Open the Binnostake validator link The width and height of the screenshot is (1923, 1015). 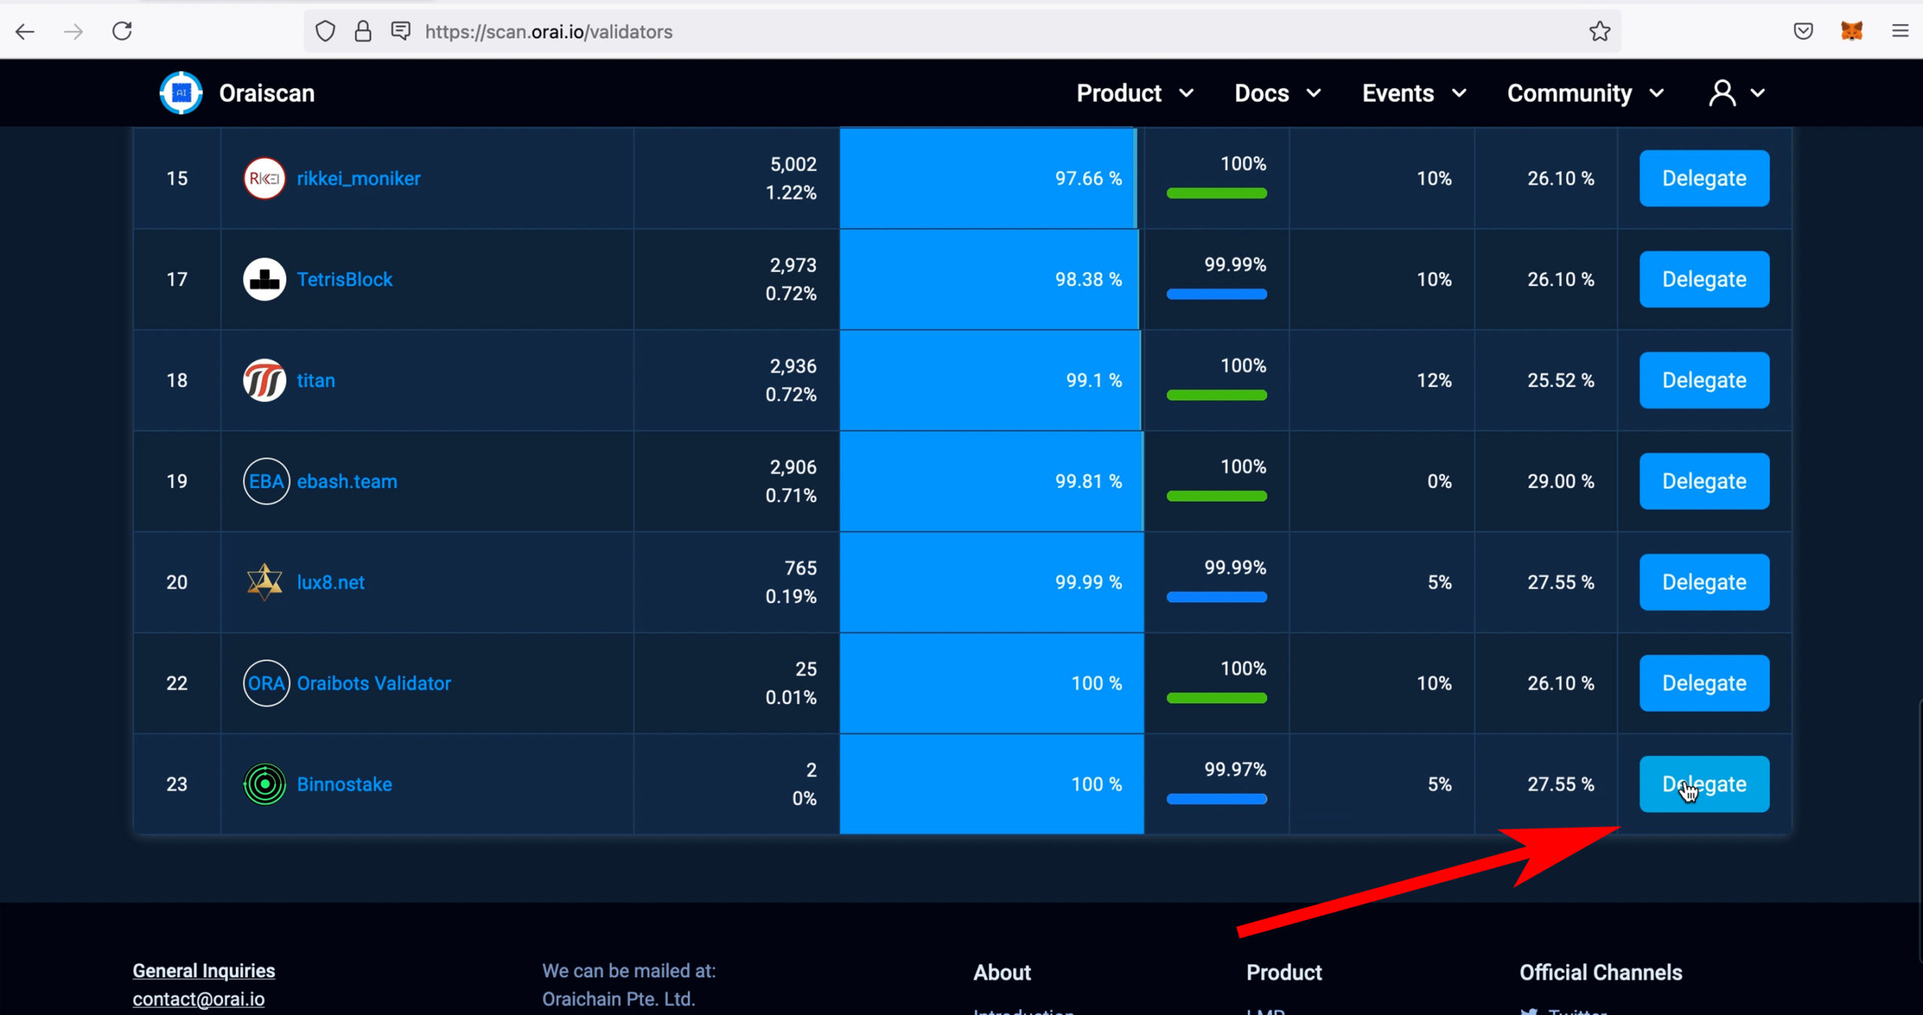point(344,785)
